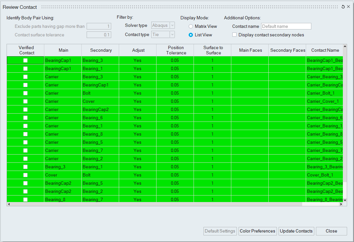354x242 pixels.
Task: Click the horizontal scrollbar right arrow
Action: 341,204
